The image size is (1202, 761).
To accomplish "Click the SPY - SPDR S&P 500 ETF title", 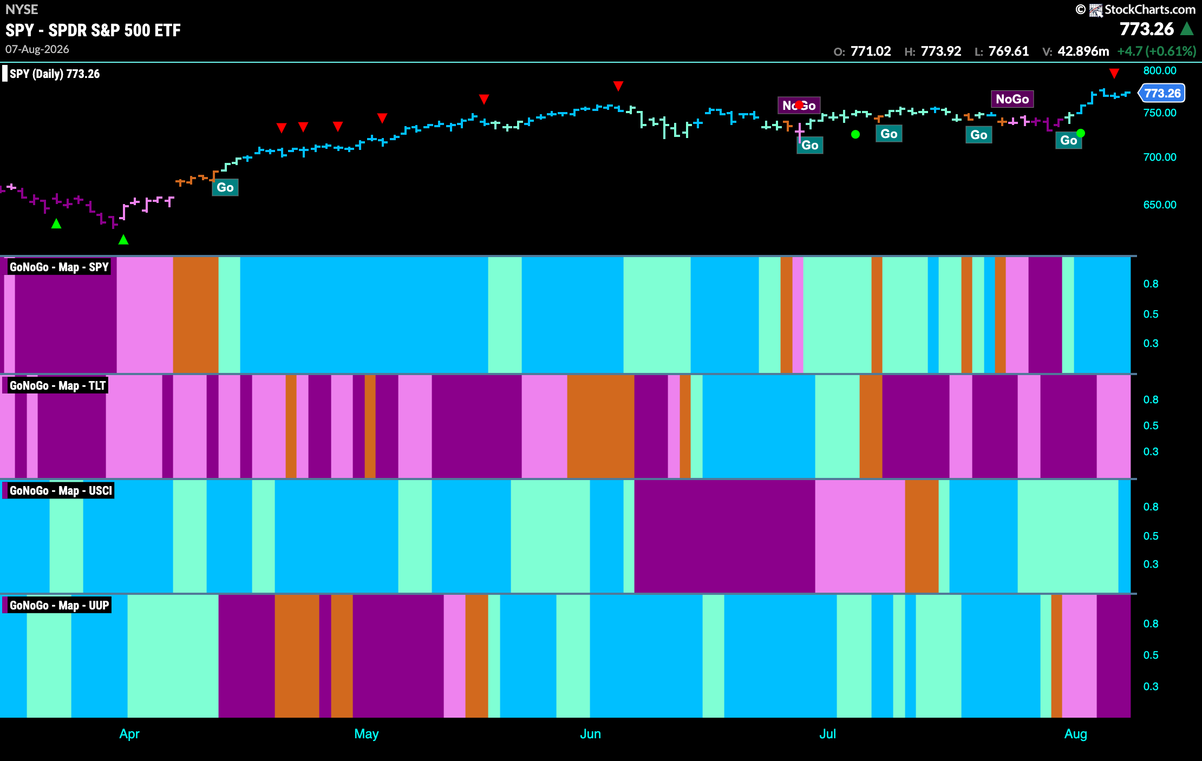I will coord(93,30).
